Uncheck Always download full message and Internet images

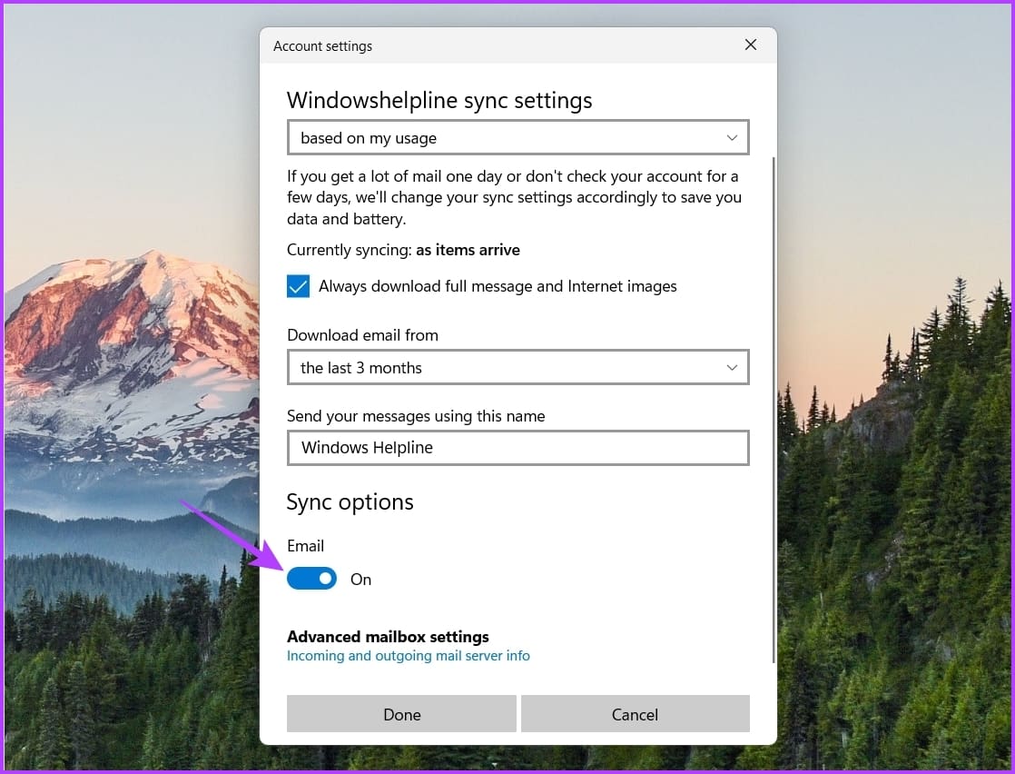[x=299, y=286]
